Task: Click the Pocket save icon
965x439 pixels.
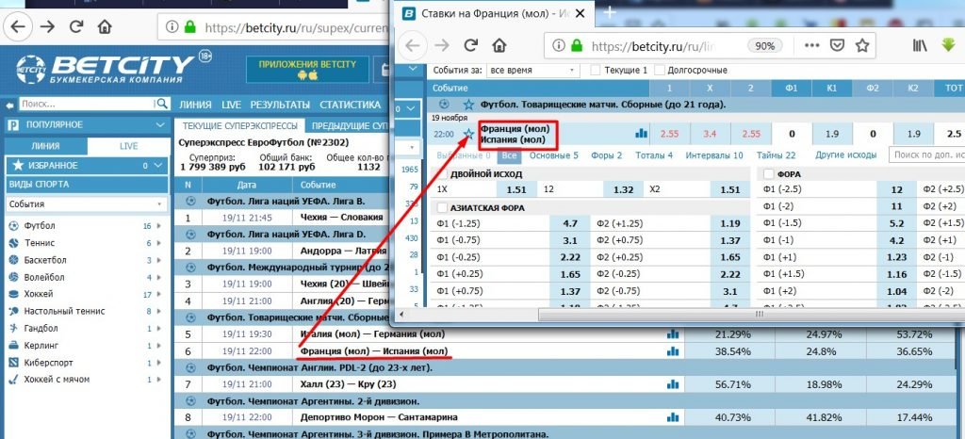Action: pyautogui.click(x=837, y=45)
